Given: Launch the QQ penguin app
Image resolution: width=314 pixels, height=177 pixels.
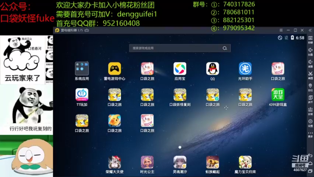Looking at the screenshot, I should point(212,68).
